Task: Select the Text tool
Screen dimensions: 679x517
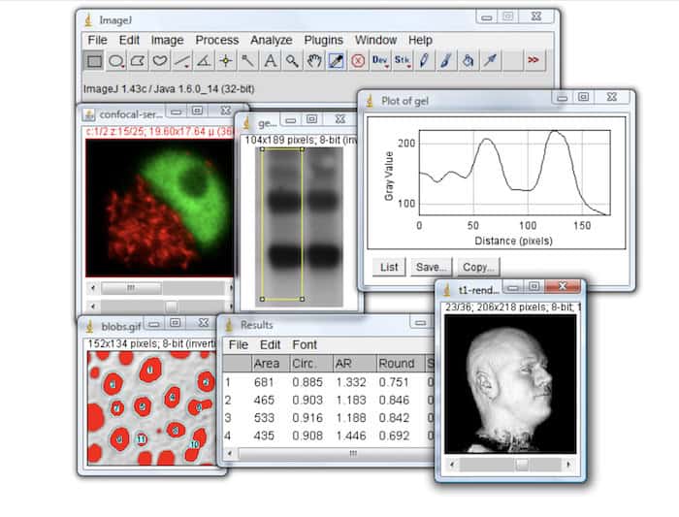Action: 271,61
